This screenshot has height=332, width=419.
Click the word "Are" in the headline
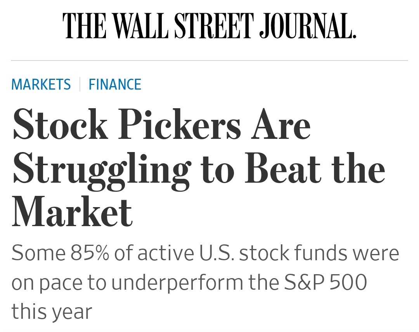click(x=280, y=126)
